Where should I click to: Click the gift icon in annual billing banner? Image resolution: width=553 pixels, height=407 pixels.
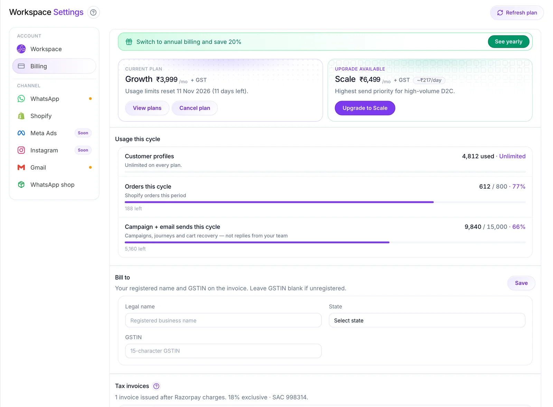pyautogui.click(x=129, y=42)
